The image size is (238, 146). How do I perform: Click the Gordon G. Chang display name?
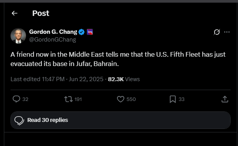(53, 32)
